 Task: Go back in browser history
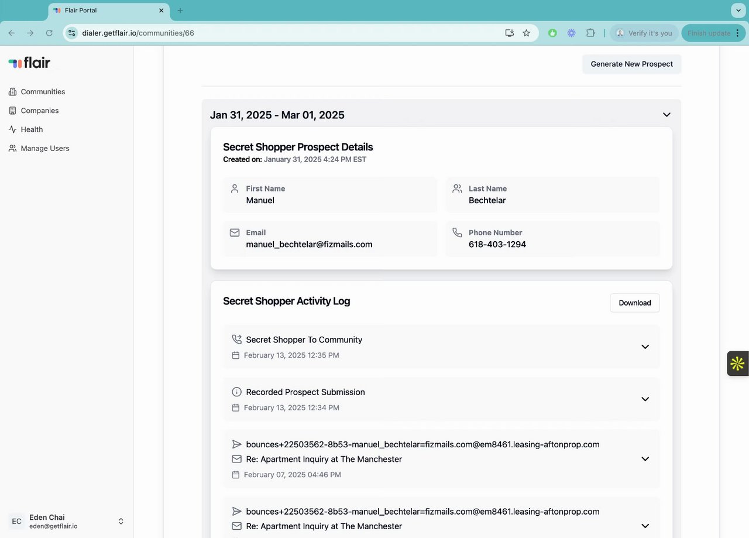[12, 33]
